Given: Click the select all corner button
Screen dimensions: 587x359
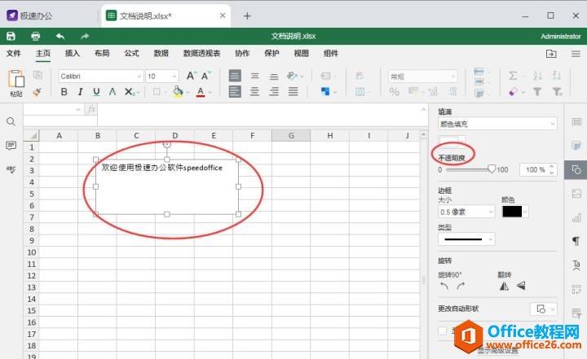Looking at the screenshot, I should (x=32, y=135).
